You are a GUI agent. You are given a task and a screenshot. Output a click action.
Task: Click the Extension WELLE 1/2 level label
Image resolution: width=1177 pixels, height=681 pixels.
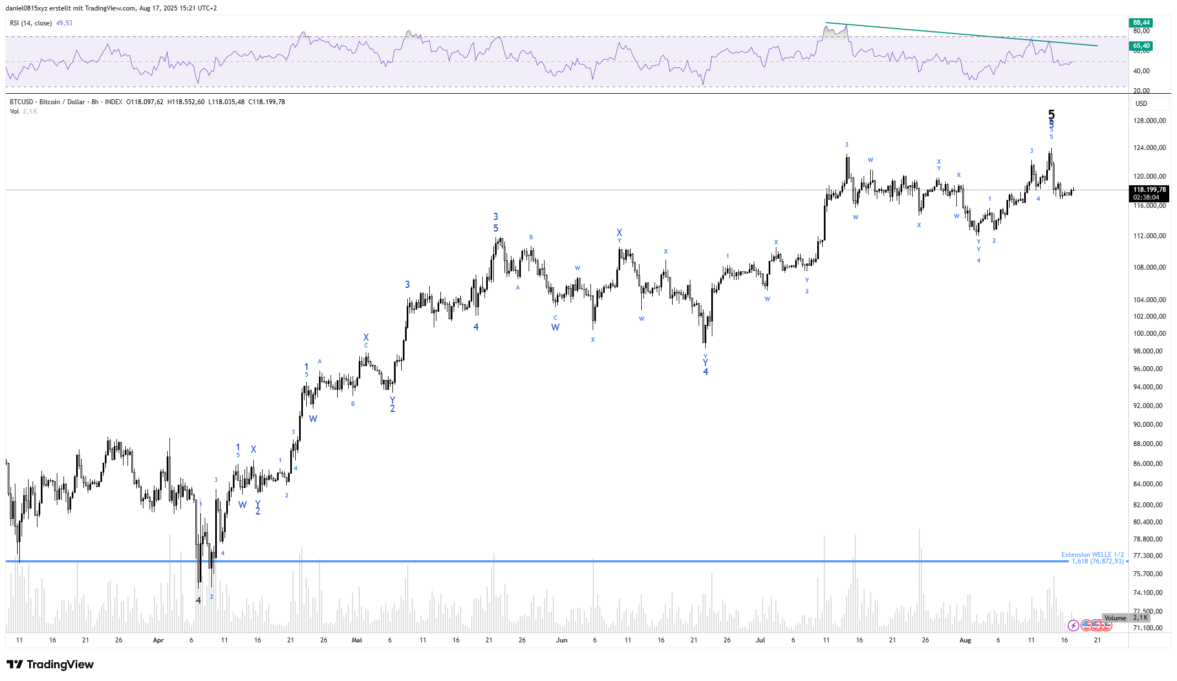(1092, 555)
